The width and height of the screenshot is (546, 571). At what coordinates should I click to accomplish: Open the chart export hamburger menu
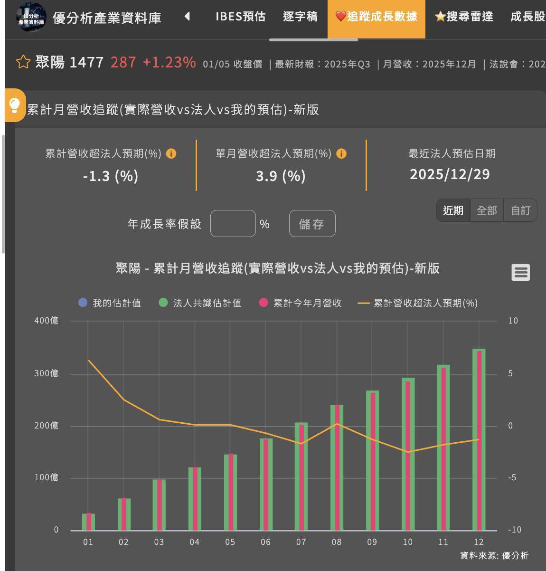click(x=520, y=271)
